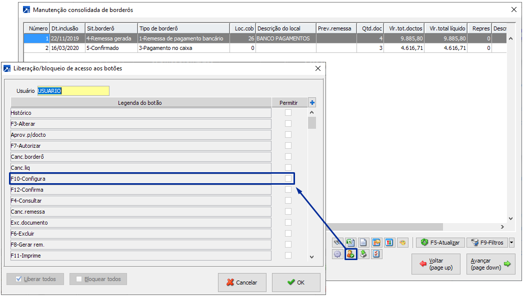Click the download printer icon
The image size is (524, 296).
[363, 254]
